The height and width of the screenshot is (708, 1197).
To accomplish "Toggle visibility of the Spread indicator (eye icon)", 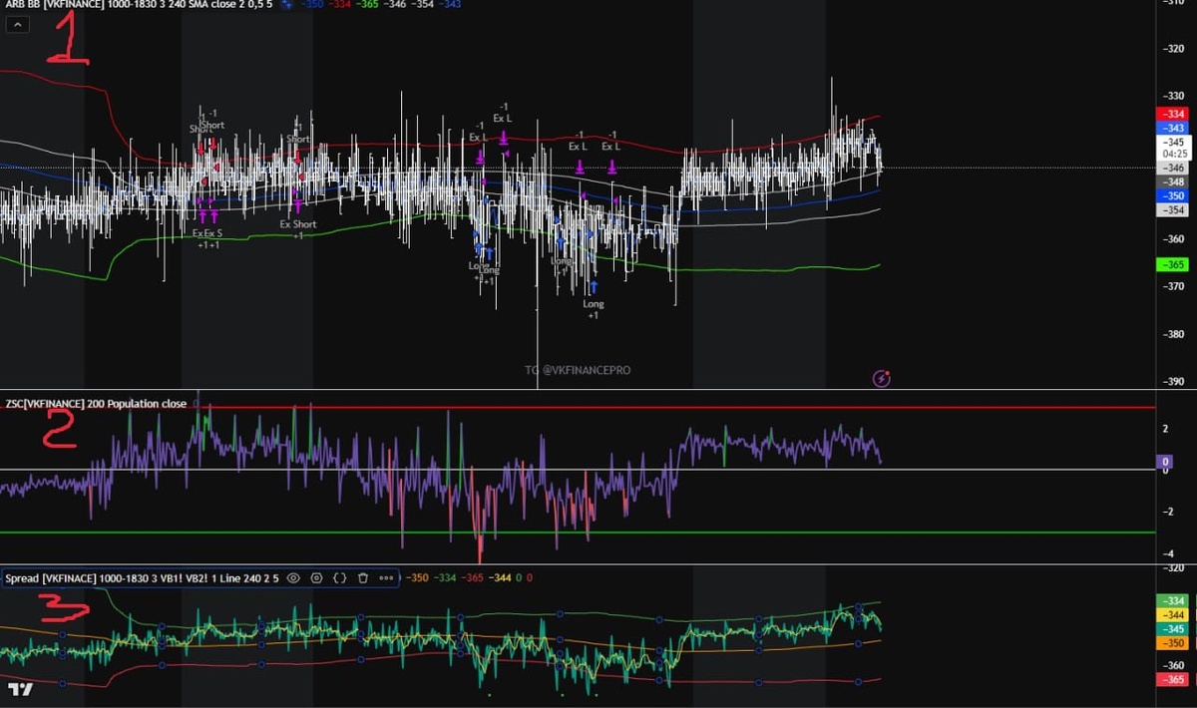I will tap(293, 577).
